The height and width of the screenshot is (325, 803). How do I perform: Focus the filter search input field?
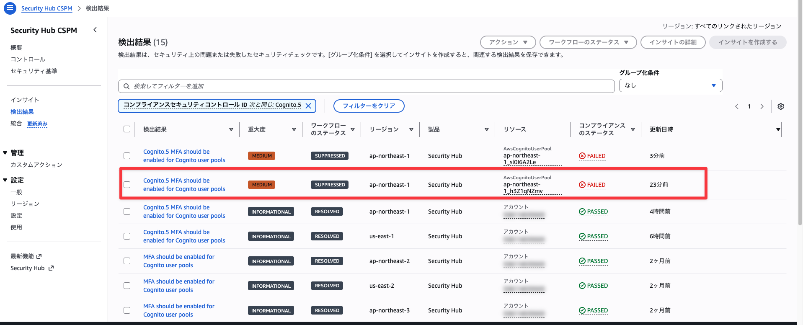click(x=366, y=86)
